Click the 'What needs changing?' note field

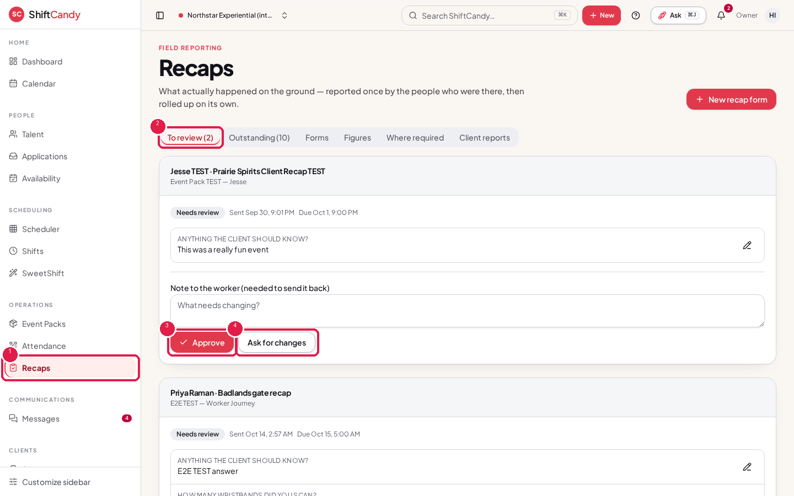pos(468,311)
